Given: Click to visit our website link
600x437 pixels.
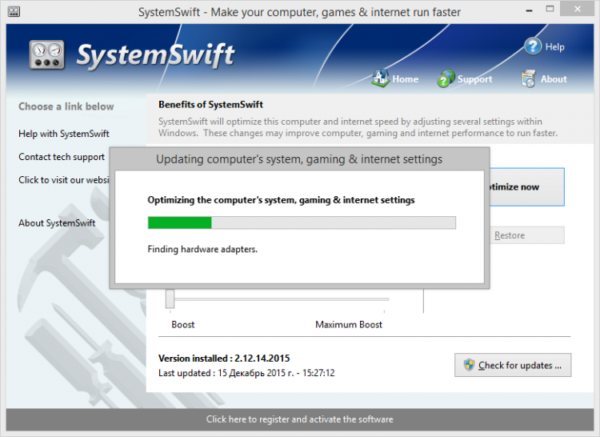Looking at the screenshot, I should [64, 180].
